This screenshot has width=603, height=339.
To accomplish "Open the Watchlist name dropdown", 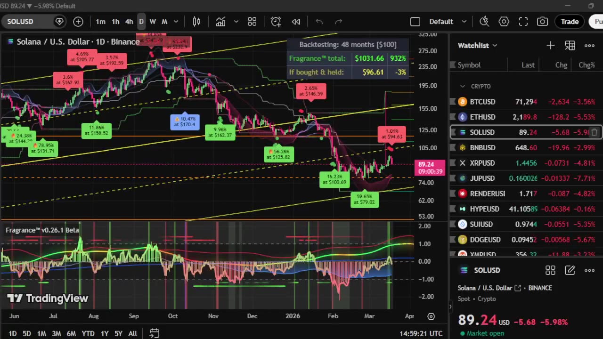I will click(477, 45).
